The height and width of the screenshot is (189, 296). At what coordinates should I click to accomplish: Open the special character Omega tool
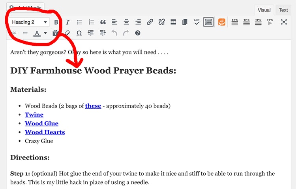coord(79,33)
